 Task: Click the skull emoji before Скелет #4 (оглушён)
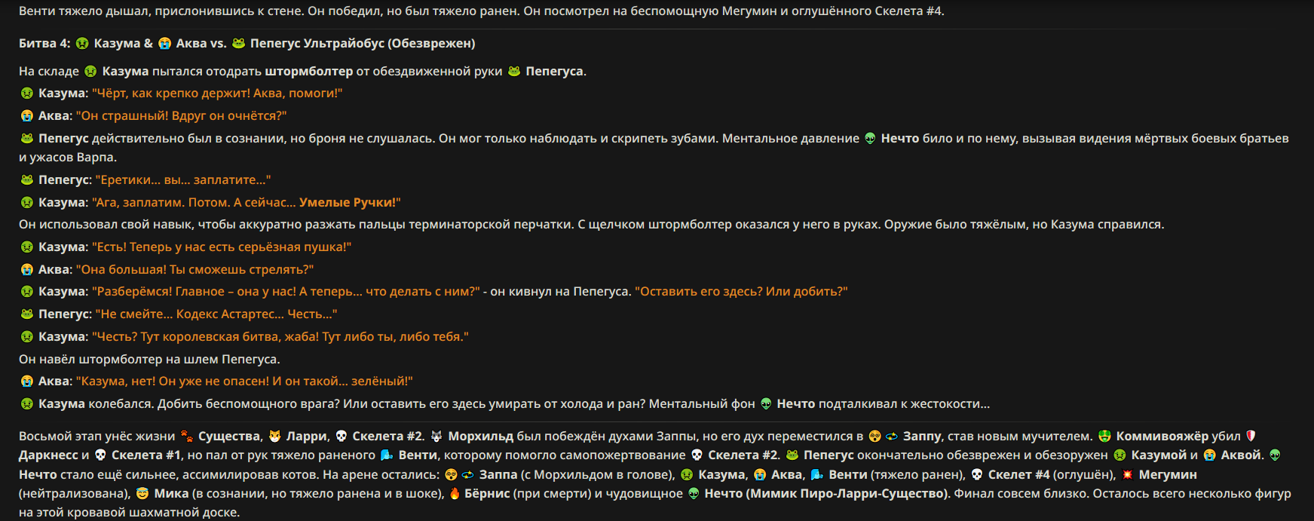tap(977, 475)
